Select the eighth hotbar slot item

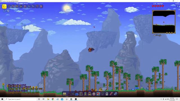pos(33,6)
